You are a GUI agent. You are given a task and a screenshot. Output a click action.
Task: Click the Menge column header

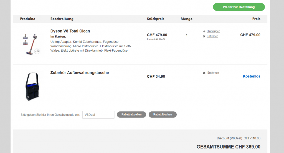[x=186, y=19]
